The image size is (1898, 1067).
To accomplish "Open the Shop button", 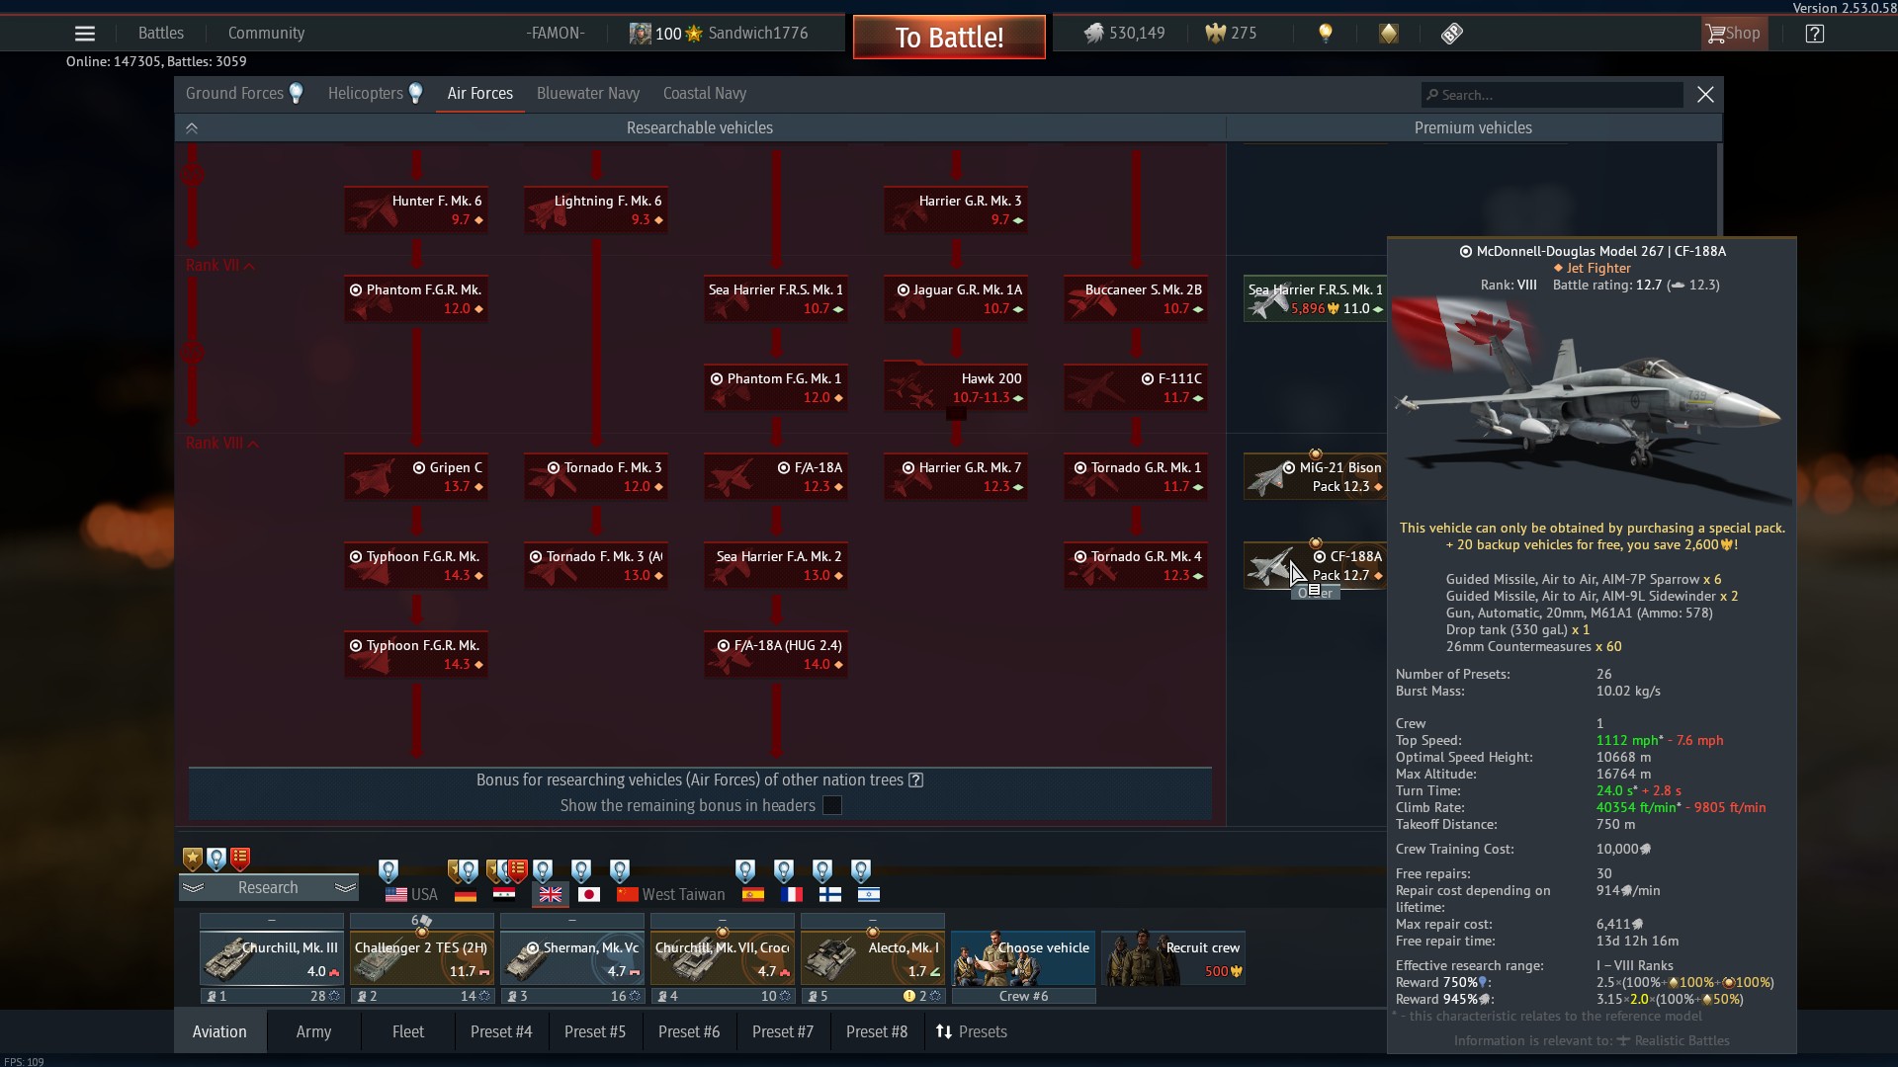I will tap(1732, 34).
